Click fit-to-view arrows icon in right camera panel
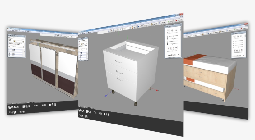Screen dimensions: 255x140 click(234, 37)
